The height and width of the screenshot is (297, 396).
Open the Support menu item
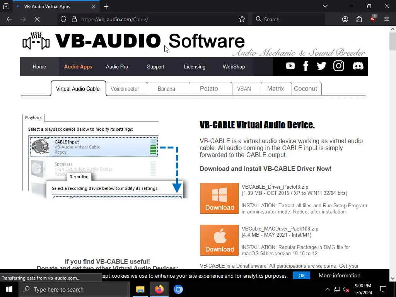[x=155, y=67]
